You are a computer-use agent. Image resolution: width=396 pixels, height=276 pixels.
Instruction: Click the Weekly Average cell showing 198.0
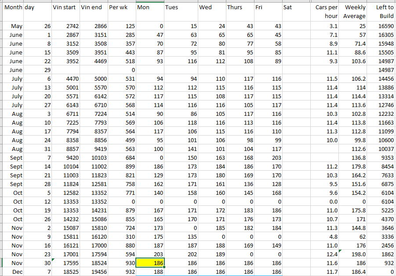coord(355,254)
